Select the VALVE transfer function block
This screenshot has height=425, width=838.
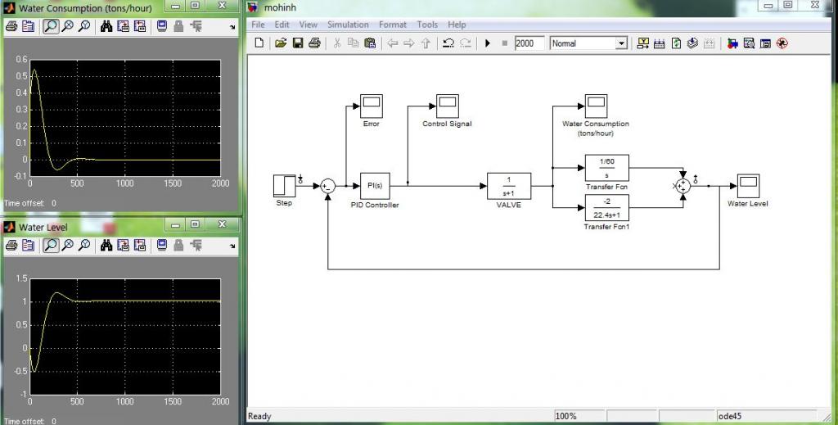[x=509, y=186]
